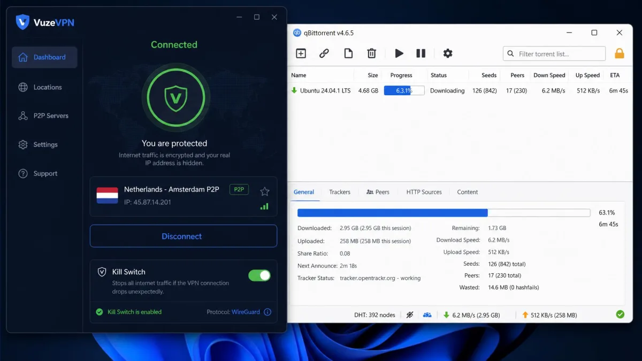Screen dimensions: 642x361
Task: Favorite the Netherlands server with star icon
Action: pos(264,191)
